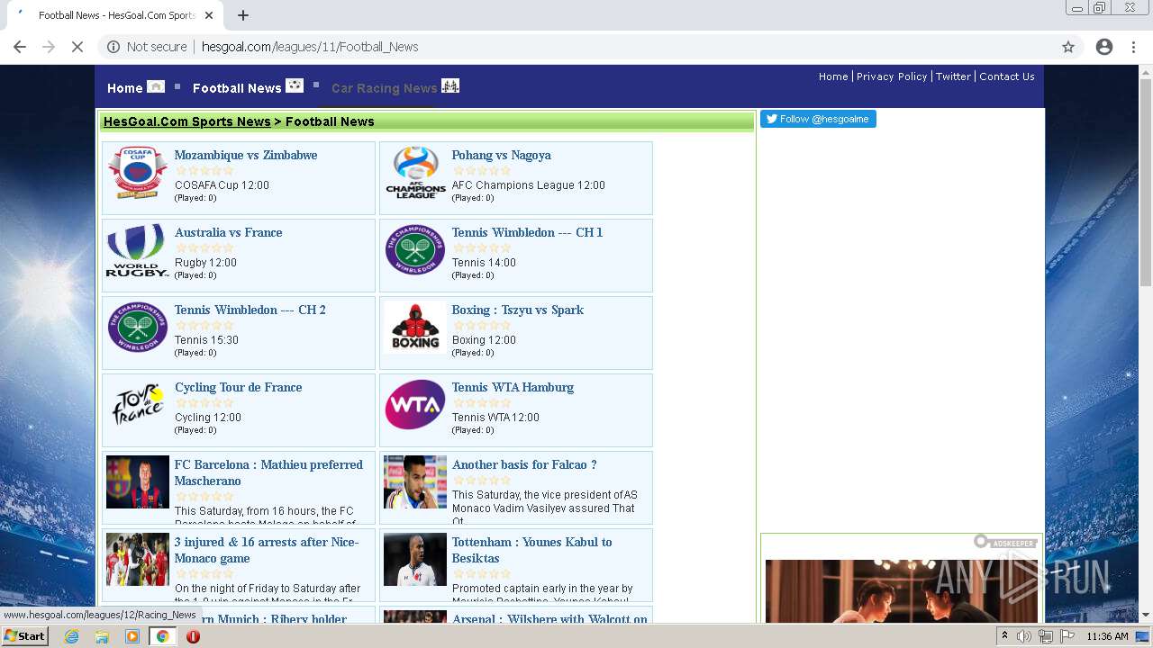This screenshot has height=648, width=1153.
Task: Click the Falcao article thumbnail
Action: (415, 482)
